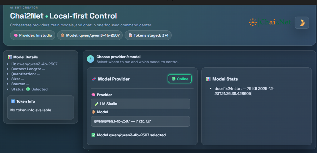
Task: Open the Model dropdown showing qwen/qwen3-4b-2507
Action: pos(140,121)
